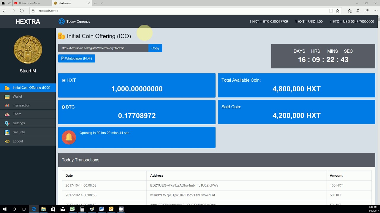380x213 pixels.
Task: Open Outlook from the taskbar
Action: click(x=111, y=209)
